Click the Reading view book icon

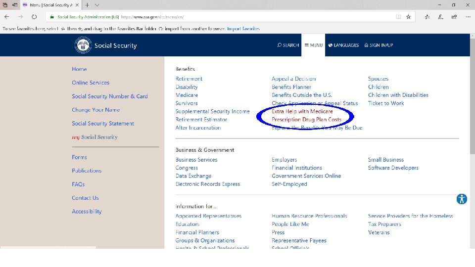coord(398,17)
